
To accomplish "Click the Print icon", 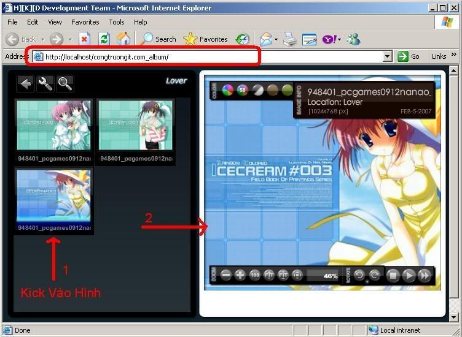I will tap(290, 39).
